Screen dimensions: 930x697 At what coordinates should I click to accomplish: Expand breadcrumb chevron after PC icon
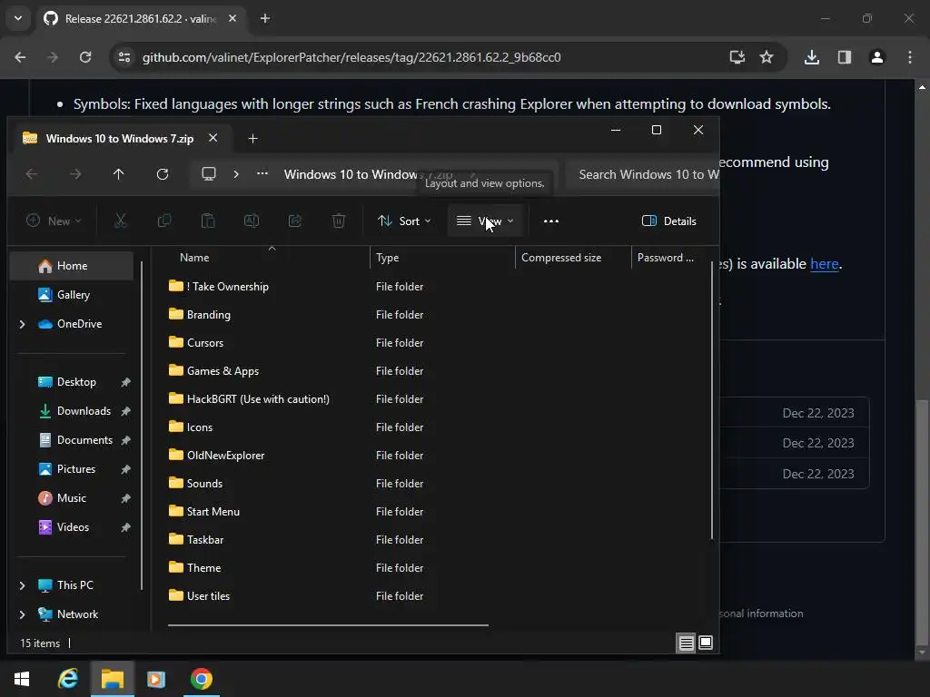236,174
